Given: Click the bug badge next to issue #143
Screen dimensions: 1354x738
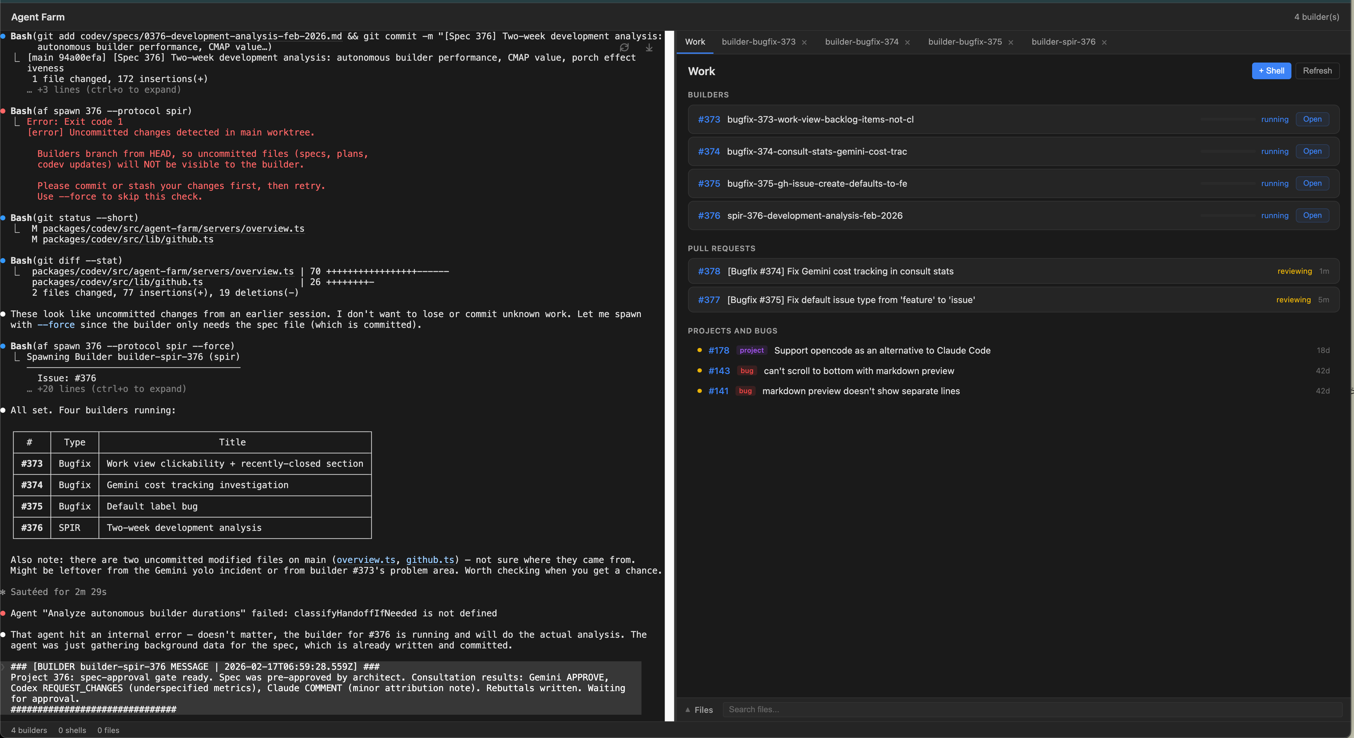Looking at the screenshot, I should pos(747,371).
